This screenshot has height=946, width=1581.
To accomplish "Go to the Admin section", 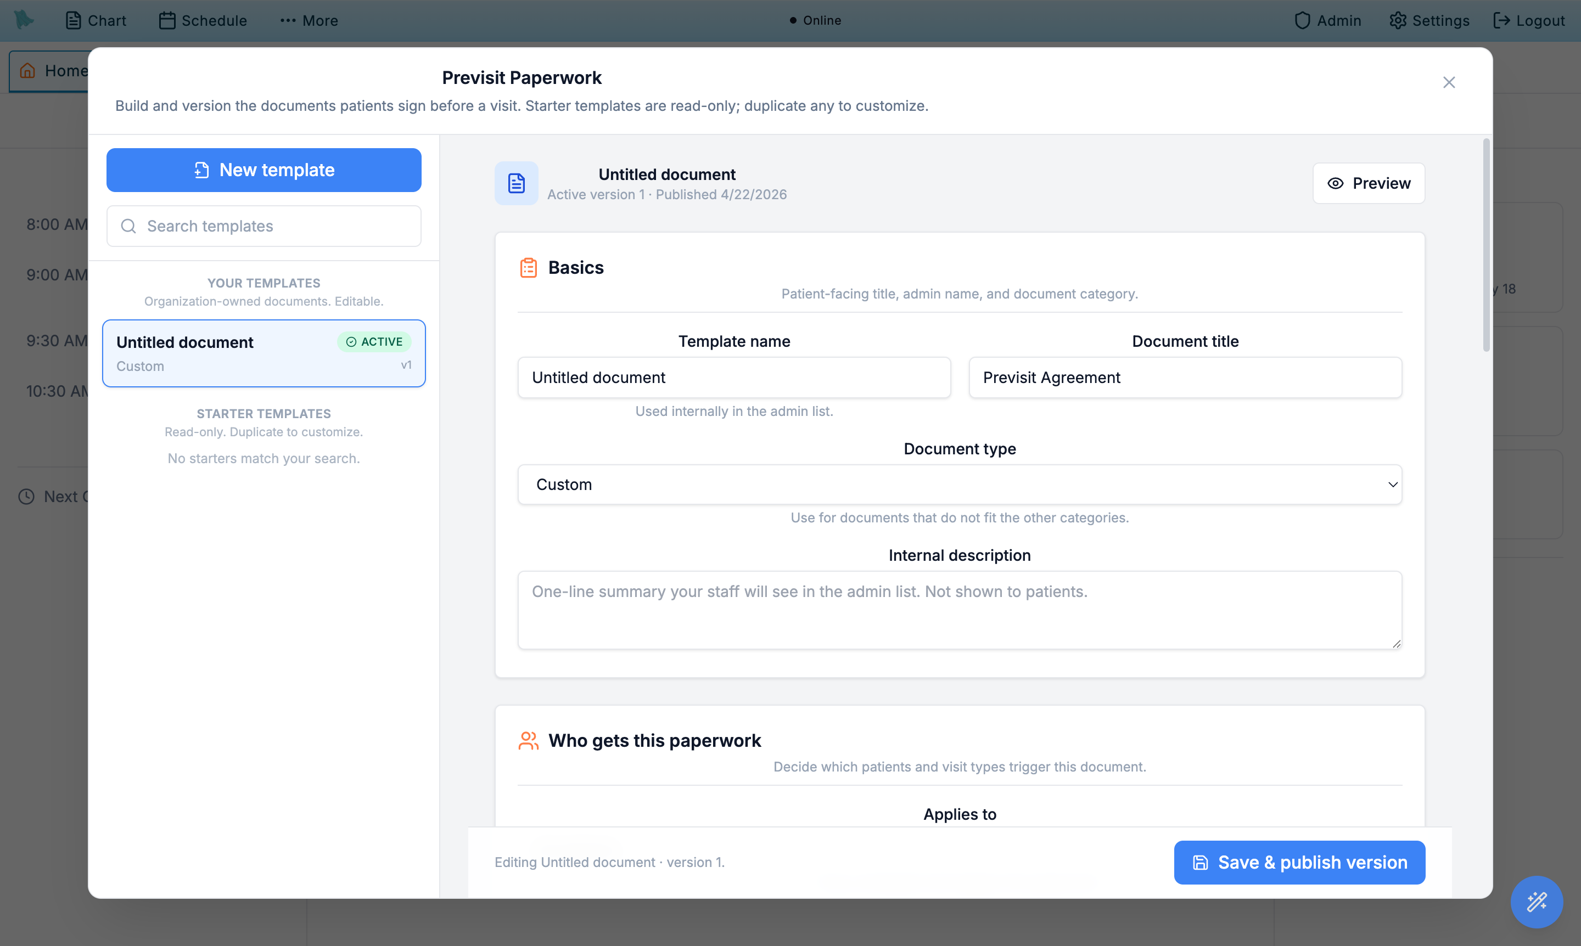I will [x=1328, y=20].
